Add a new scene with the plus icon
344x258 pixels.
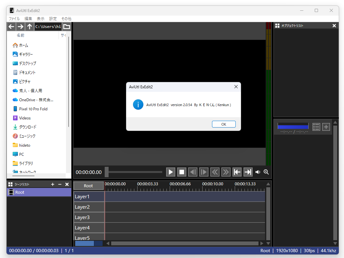pos(53,184)
